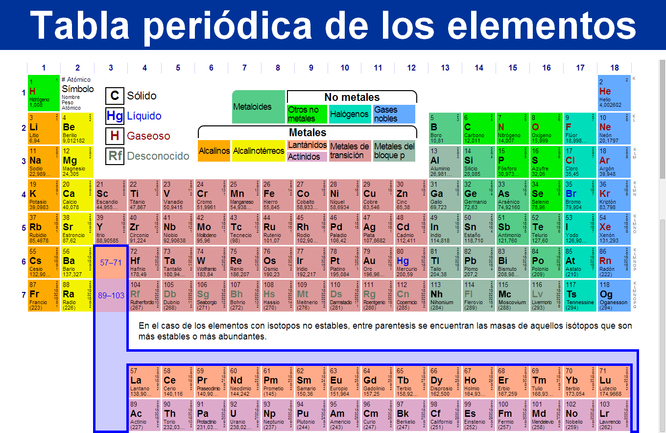Click the Hierro (Fe) element

coord(278,194)
